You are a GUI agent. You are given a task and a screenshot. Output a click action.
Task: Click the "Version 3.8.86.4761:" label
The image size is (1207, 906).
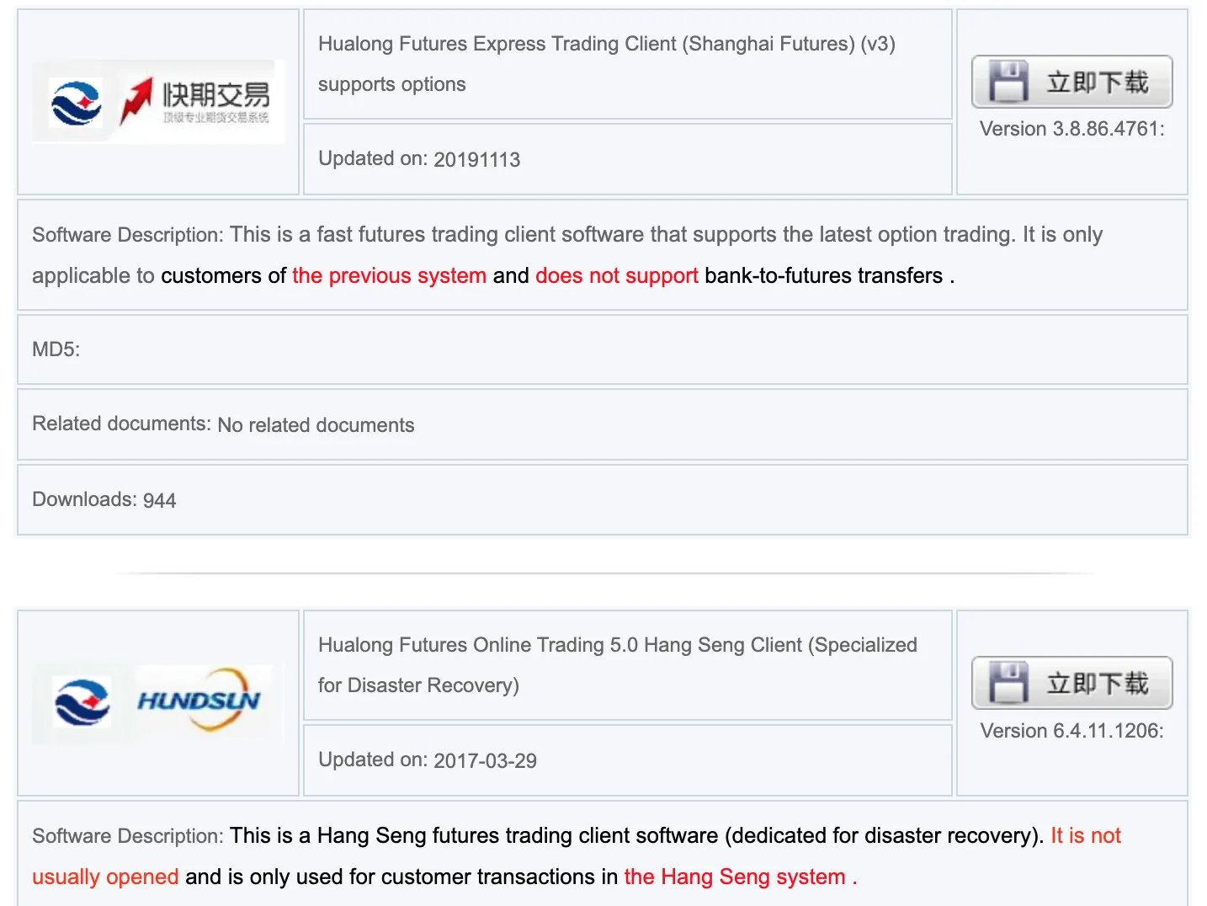tap(1072, 129)
